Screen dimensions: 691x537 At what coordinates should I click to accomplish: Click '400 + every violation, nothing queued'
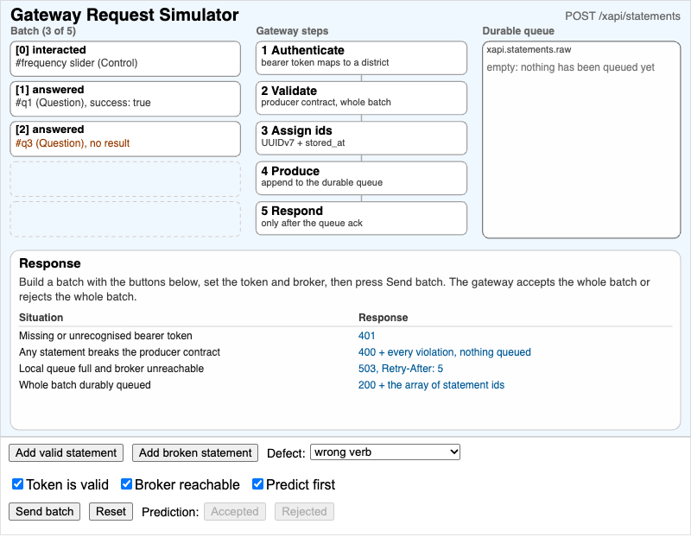coord(445,352)
